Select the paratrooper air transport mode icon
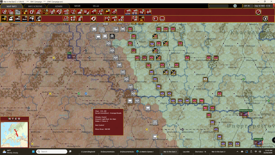 point(32,18)
